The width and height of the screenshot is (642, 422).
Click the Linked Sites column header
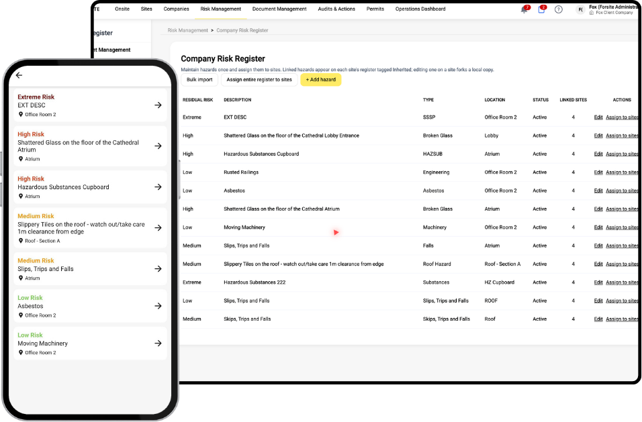pyautogui.click(x=574, y=100)
